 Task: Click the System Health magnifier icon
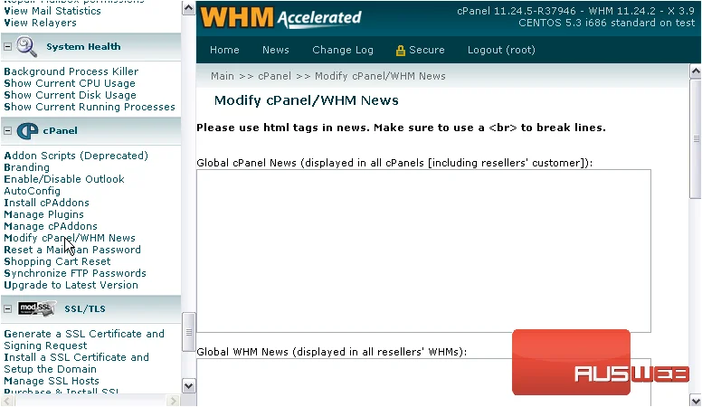pyautogui.click(x=27, y=46)
